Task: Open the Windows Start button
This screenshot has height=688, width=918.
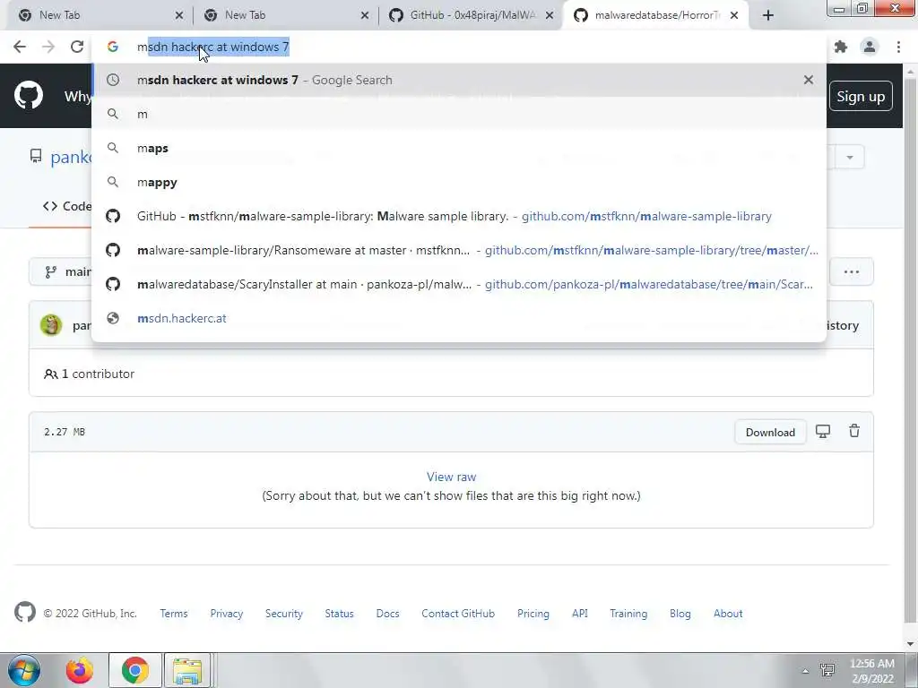Action: coord(24,670)
